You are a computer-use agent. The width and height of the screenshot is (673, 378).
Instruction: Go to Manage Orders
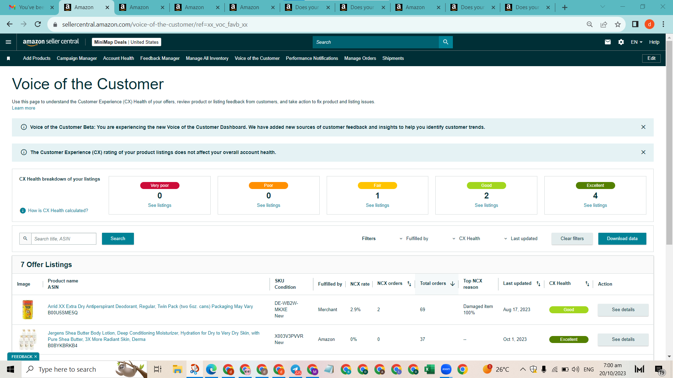point(360,58)
